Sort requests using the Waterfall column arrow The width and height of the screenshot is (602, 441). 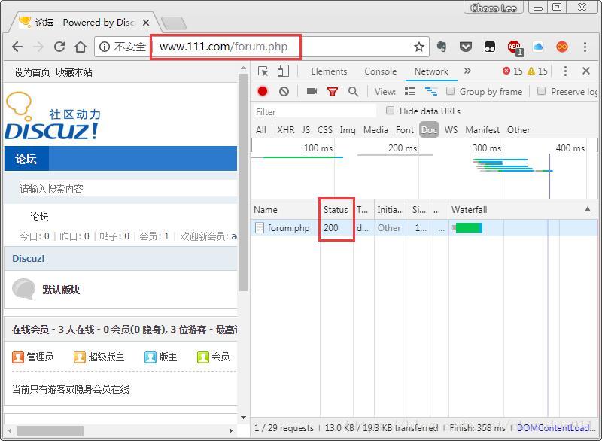click(x=588, y=209)
